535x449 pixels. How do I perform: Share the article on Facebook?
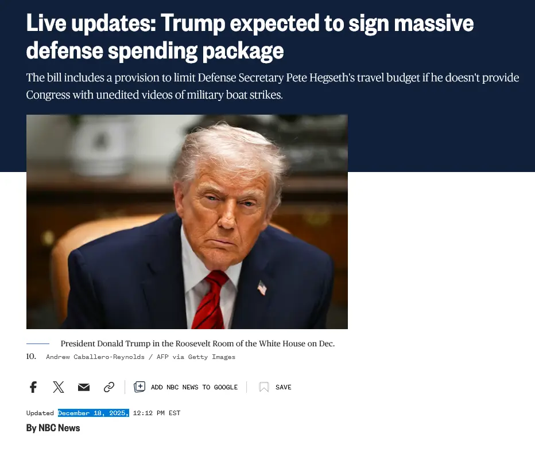pyautogui.click(x=33, y=387)
